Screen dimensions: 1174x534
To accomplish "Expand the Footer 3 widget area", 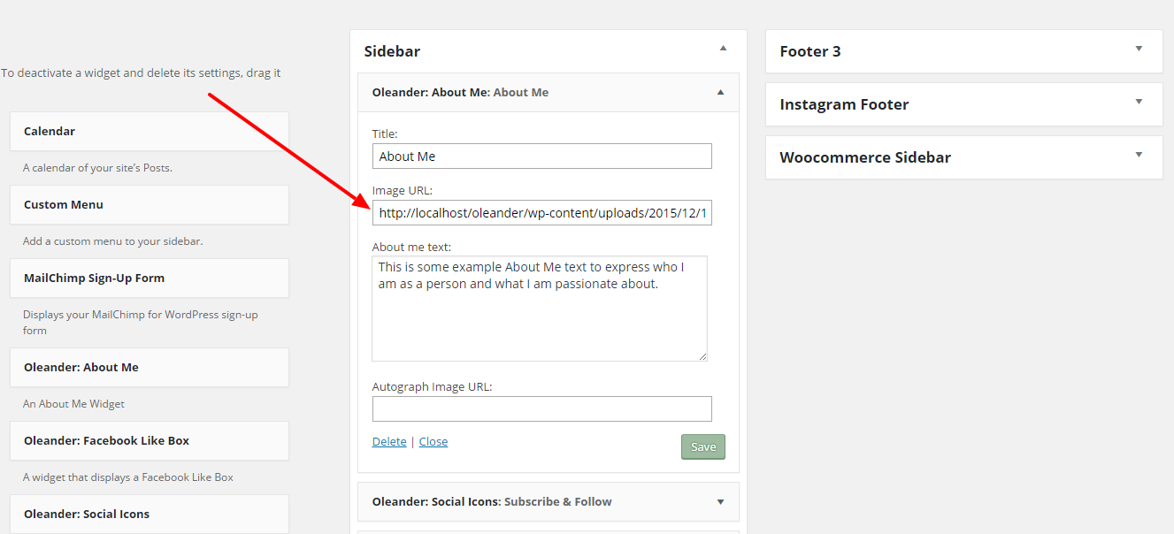I will pos(963,51).
